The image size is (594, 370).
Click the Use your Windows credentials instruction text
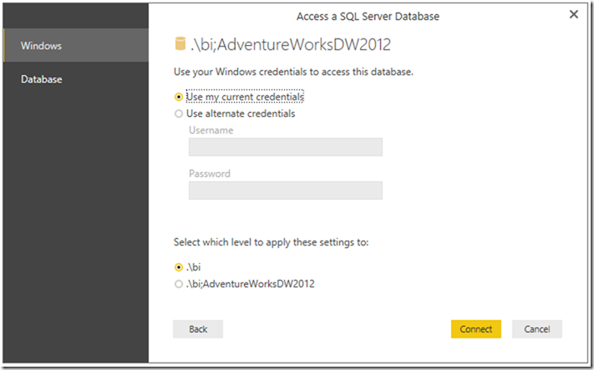(293, 72)
